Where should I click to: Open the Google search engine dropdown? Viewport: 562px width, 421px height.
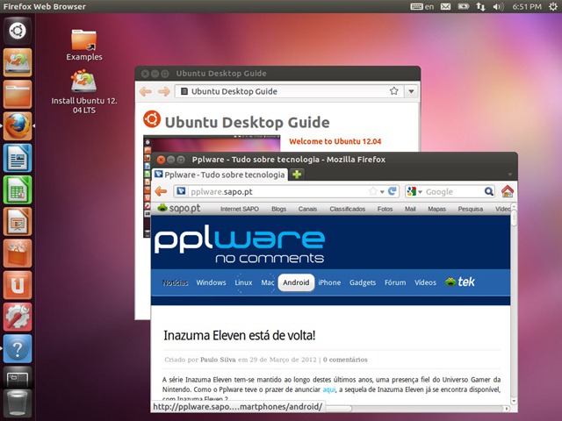pos(414,191)
